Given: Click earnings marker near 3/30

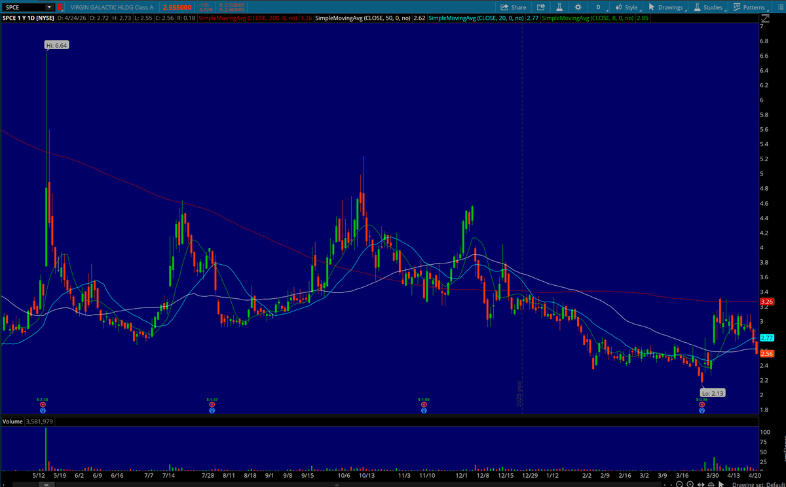Looking at the screenshot, I should coord(702,404).
